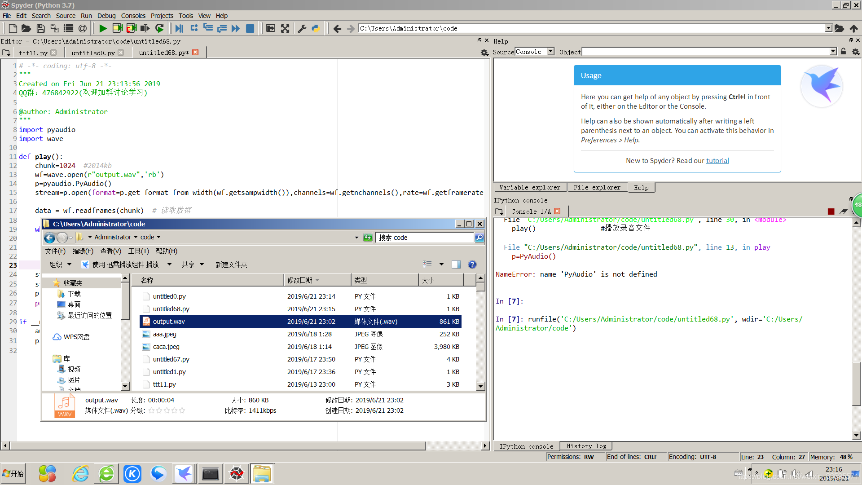Click 新建文件夹 button
862x485 pixels.
231,265
